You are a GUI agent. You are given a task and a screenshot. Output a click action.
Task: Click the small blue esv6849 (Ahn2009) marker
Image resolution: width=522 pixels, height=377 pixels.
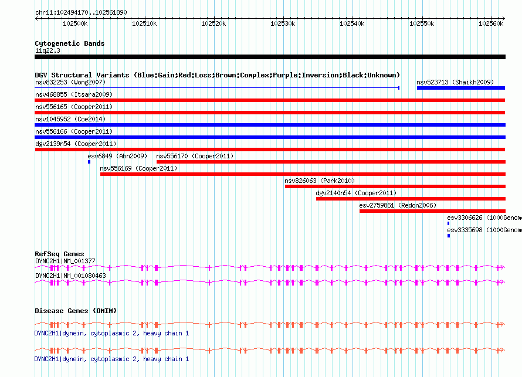[x=89, y=162]
